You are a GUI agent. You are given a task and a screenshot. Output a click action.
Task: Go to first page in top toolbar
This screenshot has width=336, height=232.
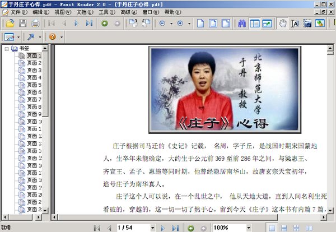52,23
